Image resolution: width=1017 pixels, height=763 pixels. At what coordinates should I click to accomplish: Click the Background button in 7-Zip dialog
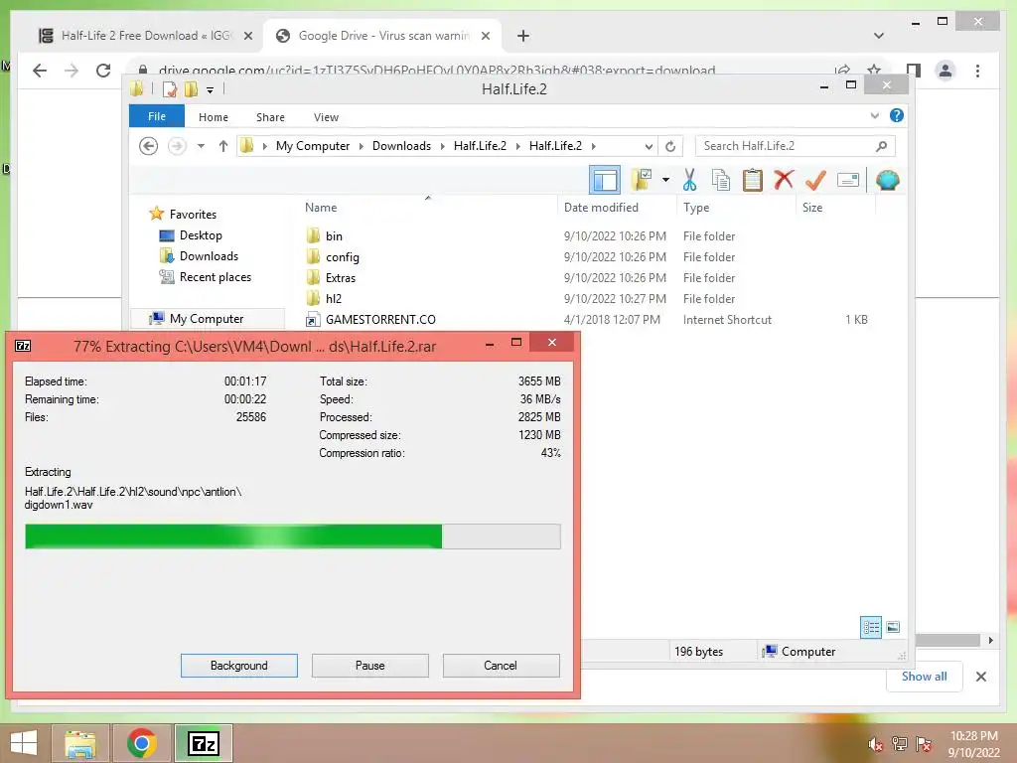pyautogui.click(x=238, y=666)
